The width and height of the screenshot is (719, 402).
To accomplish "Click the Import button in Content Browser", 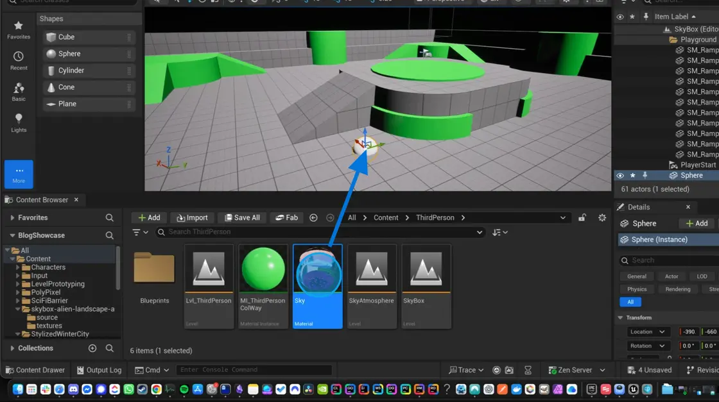I will 192,217.
